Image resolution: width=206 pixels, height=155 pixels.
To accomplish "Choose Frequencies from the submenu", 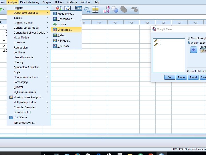I will click(x=66, y=14).
